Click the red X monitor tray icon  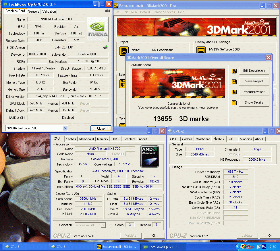[248, 247]
